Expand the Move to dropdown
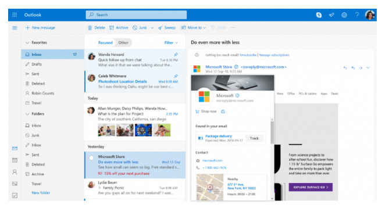378x219 pixels. click(x=194, y=28)
